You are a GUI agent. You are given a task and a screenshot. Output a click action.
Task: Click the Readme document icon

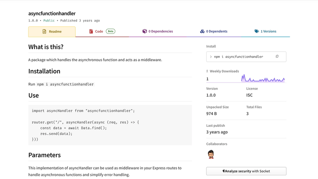pyautogui.click(x=44, y=31)
